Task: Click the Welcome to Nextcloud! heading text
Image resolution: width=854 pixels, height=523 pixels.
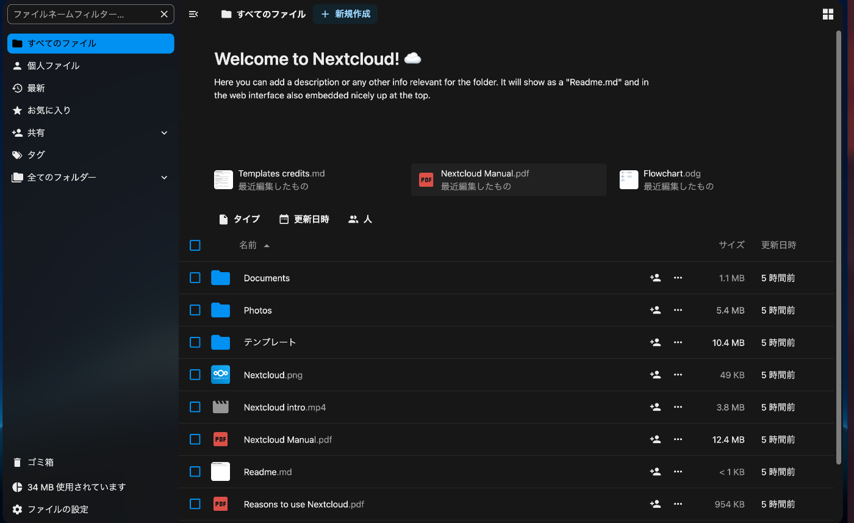Action: point(307,59)
